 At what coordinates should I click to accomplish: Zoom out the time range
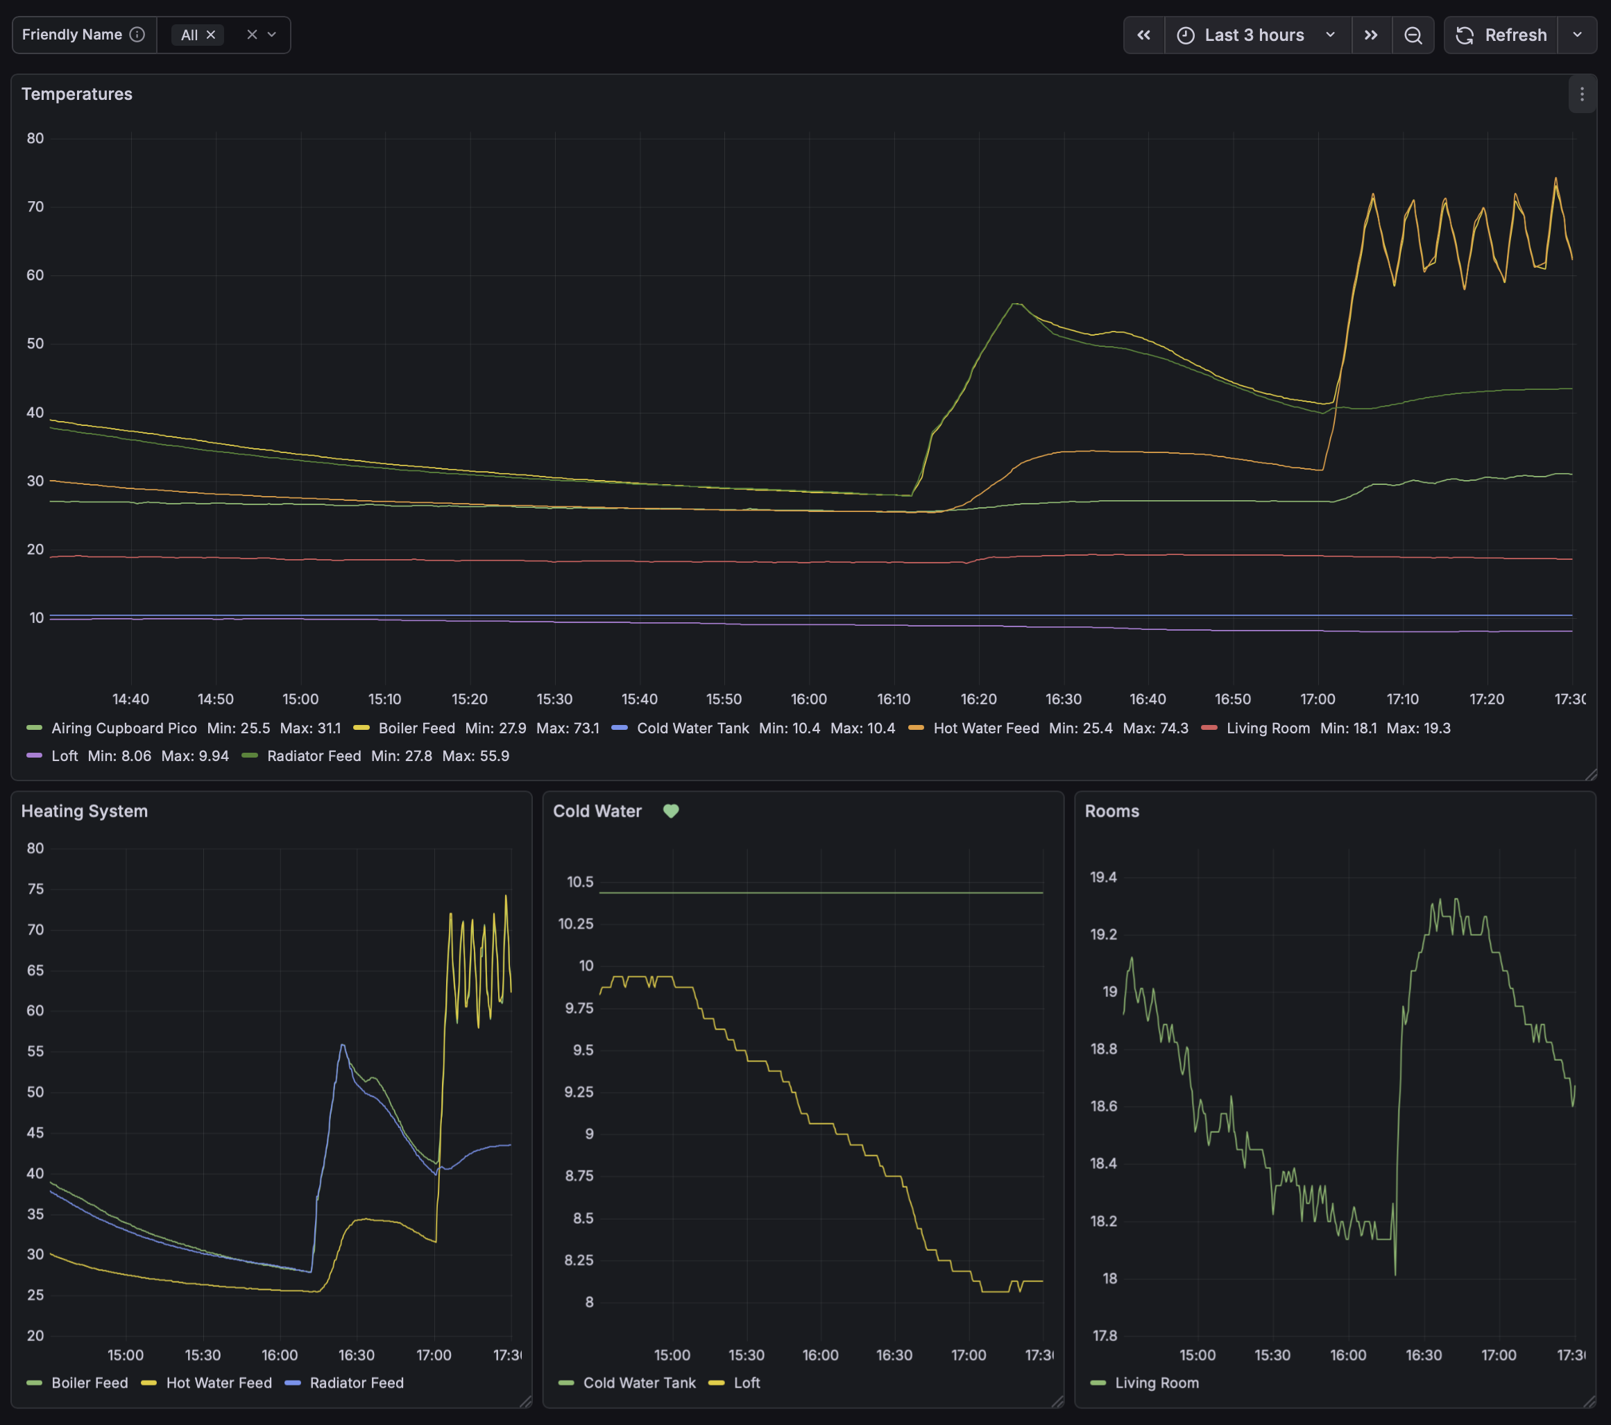coord(1413,35)
